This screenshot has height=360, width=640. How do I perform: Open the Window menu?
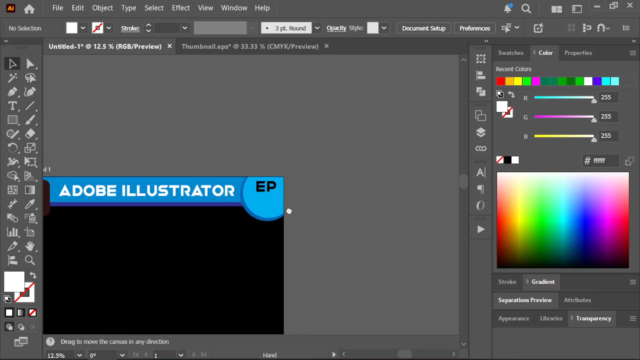234,8
